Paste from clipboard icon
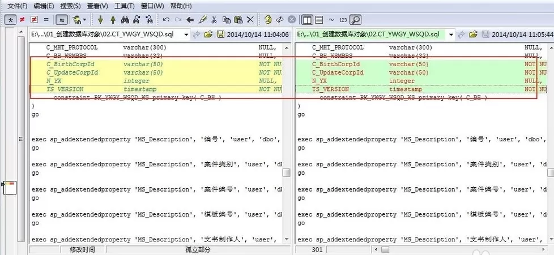The image size is (554, 255). tap(238, 20)
